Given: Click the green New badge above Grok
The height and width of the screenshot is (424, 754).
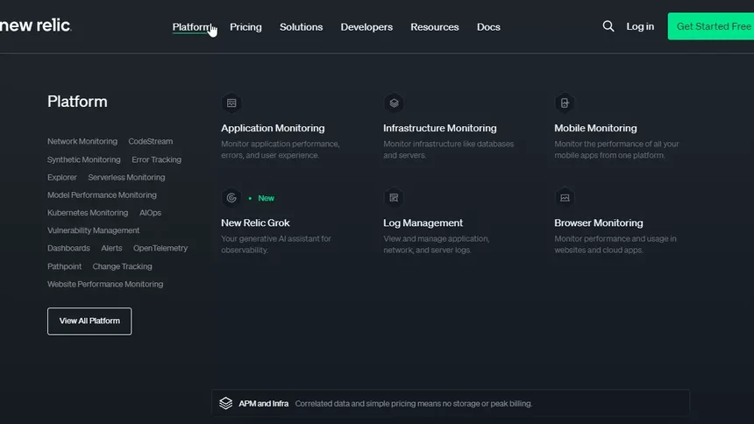Looking at the screenshot, I should click(x=266, y=198).
